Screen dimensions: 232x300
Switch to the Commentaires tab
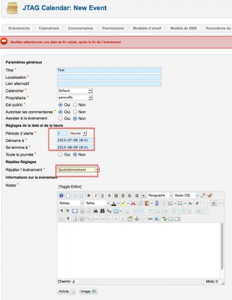pos(80,28)
